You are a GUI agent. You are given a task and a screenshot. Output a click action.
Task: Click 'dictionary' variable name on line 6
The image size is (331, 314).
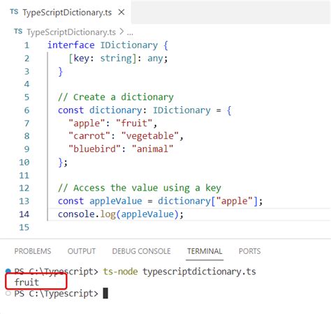click(x=116, y=110)
